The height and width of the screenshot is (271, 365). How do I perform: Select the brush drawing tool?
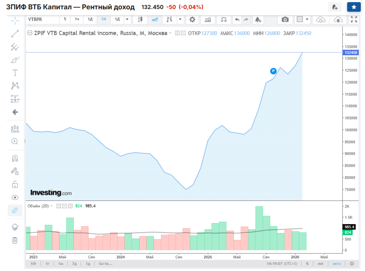pyautogui.click(x=15, y=60)
